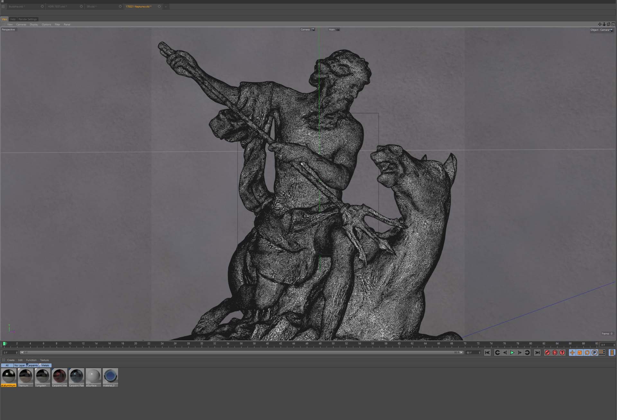Image resolution: width=617 pixels, height=420 pixels.
Task: Click the timeline start frame 0 F field
Action: coord(10,353)
